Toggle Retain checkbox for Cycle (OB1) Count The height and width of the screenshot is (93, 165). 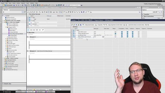pos(115,32)
